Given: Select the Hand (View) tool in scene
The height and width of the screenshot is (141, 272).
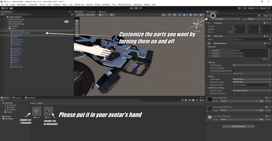Looking at the screenshot, I should pyautogui.click(x=77, y=21).
